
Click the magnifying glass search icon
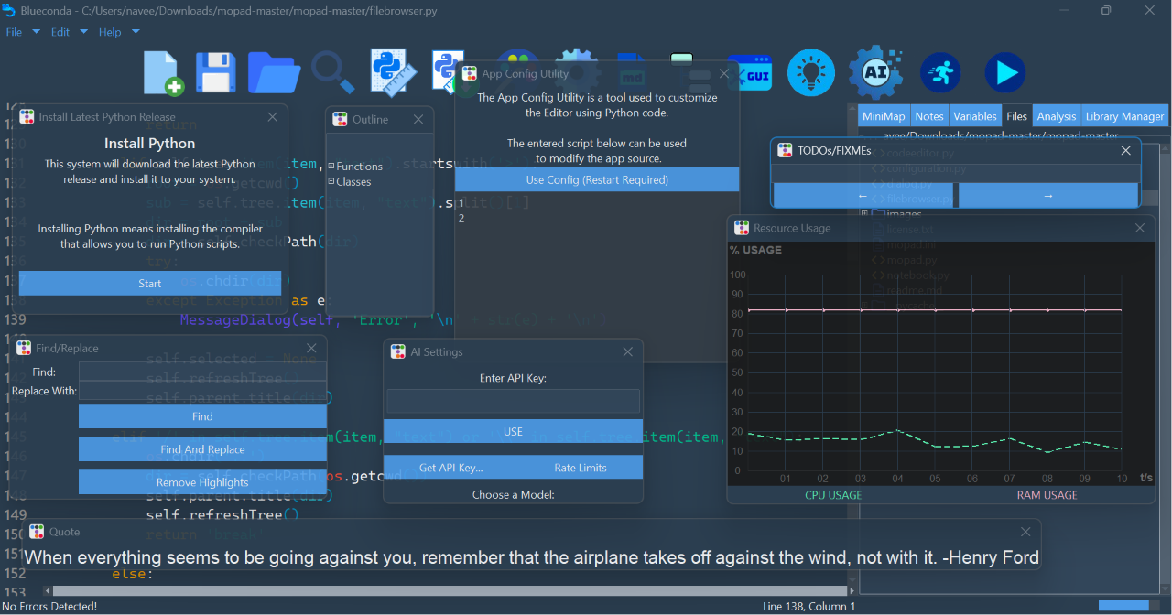332,73
